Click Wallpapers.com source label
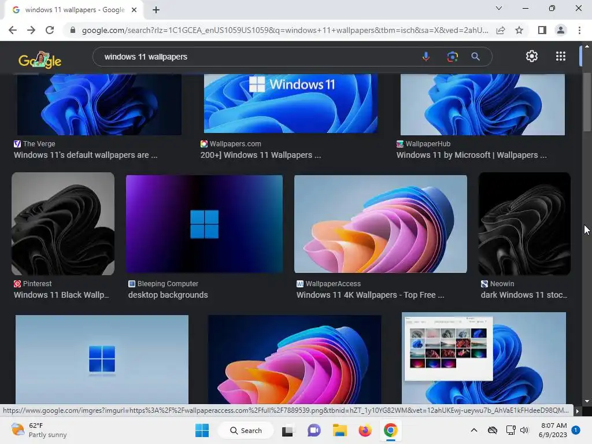 235,144
